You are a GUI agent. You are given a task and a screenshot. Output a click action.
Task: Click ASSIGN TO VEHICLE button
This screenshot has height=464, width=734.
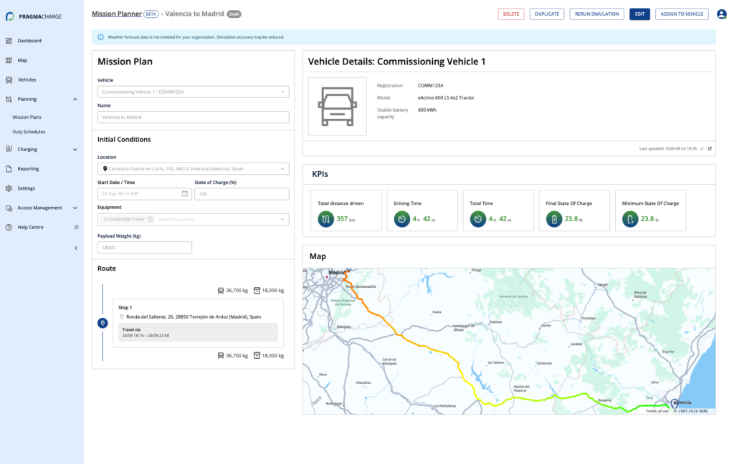click(x=682, y=14)
